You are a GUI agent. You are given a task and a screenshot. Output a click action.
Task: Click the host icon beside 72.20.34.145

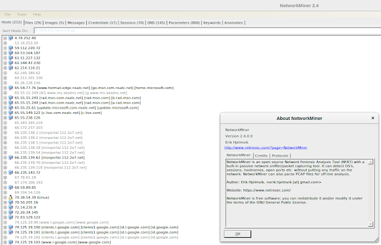(11, 212)
